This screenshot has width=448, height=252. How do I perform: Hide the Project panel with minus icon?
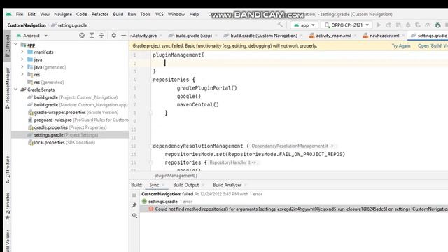(123, 36)
